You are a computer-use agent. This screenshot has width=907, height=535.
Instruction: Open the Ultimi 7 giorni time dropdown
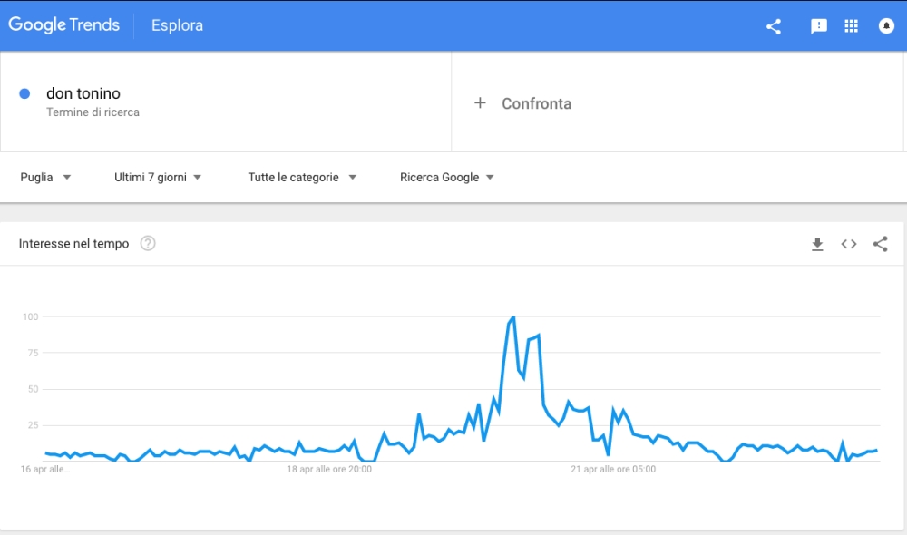tap(157, 177)
